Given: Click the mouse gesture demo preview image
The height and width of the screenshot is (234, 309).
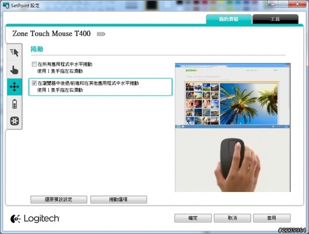Looking at the screenshot, I should coord(233,127).
